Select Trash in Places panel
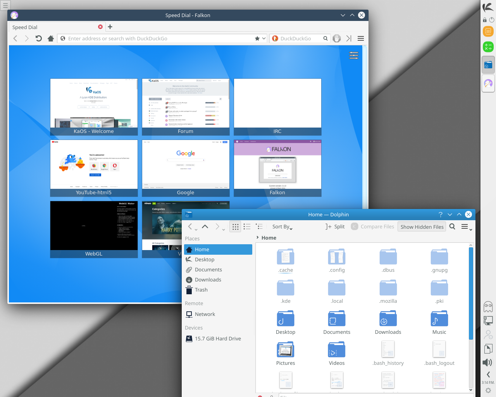 [x=219, y=290]
